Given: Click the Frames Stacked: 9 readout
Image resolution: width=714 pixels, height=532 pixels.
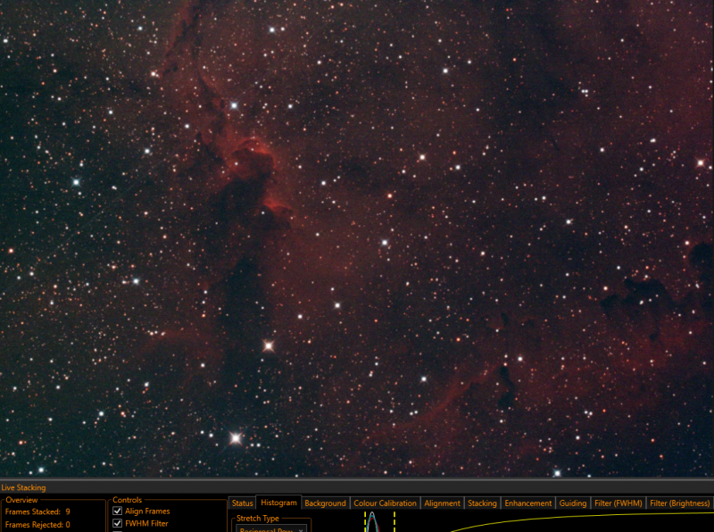Looking at the screenshot, I should [37, 511].
